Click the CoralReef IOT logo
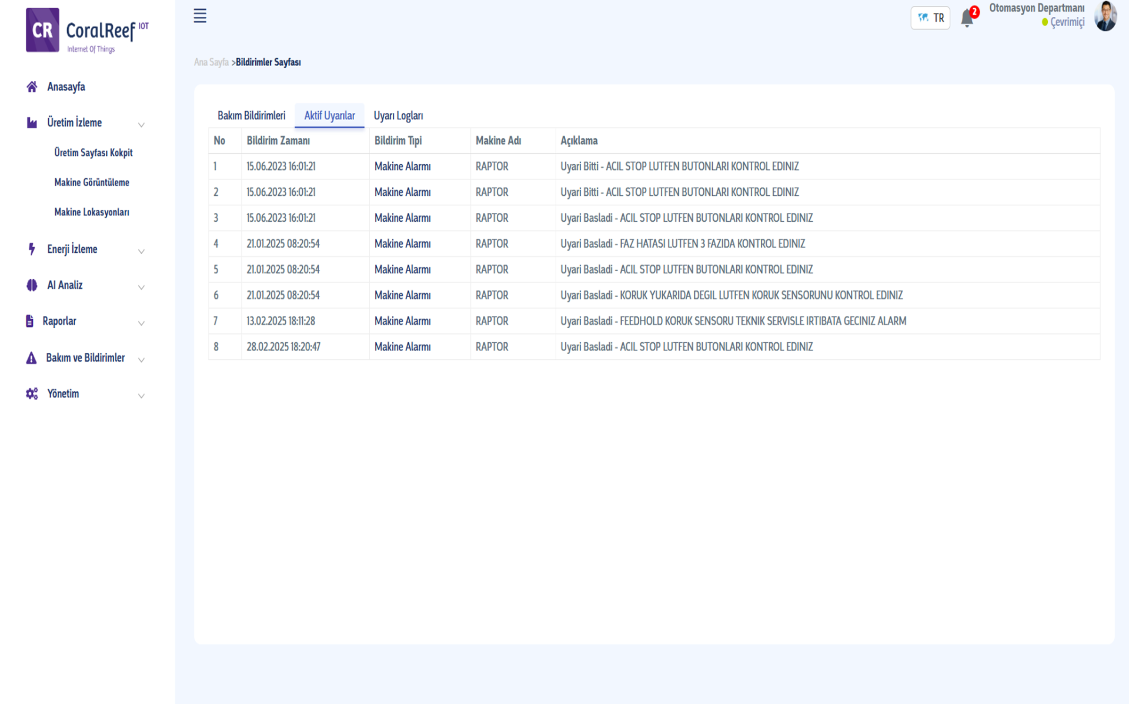This screenshot has height=704, width=1129. click(87, 31)
